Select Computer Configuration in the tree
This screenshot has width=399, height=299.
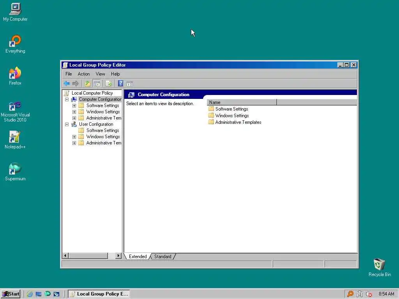point(100,99)
